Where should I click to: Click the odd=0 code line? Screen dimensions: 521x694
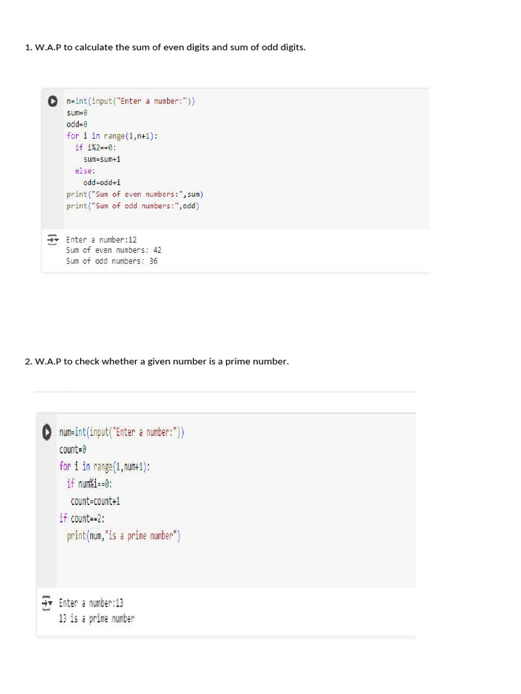point(77,125)
